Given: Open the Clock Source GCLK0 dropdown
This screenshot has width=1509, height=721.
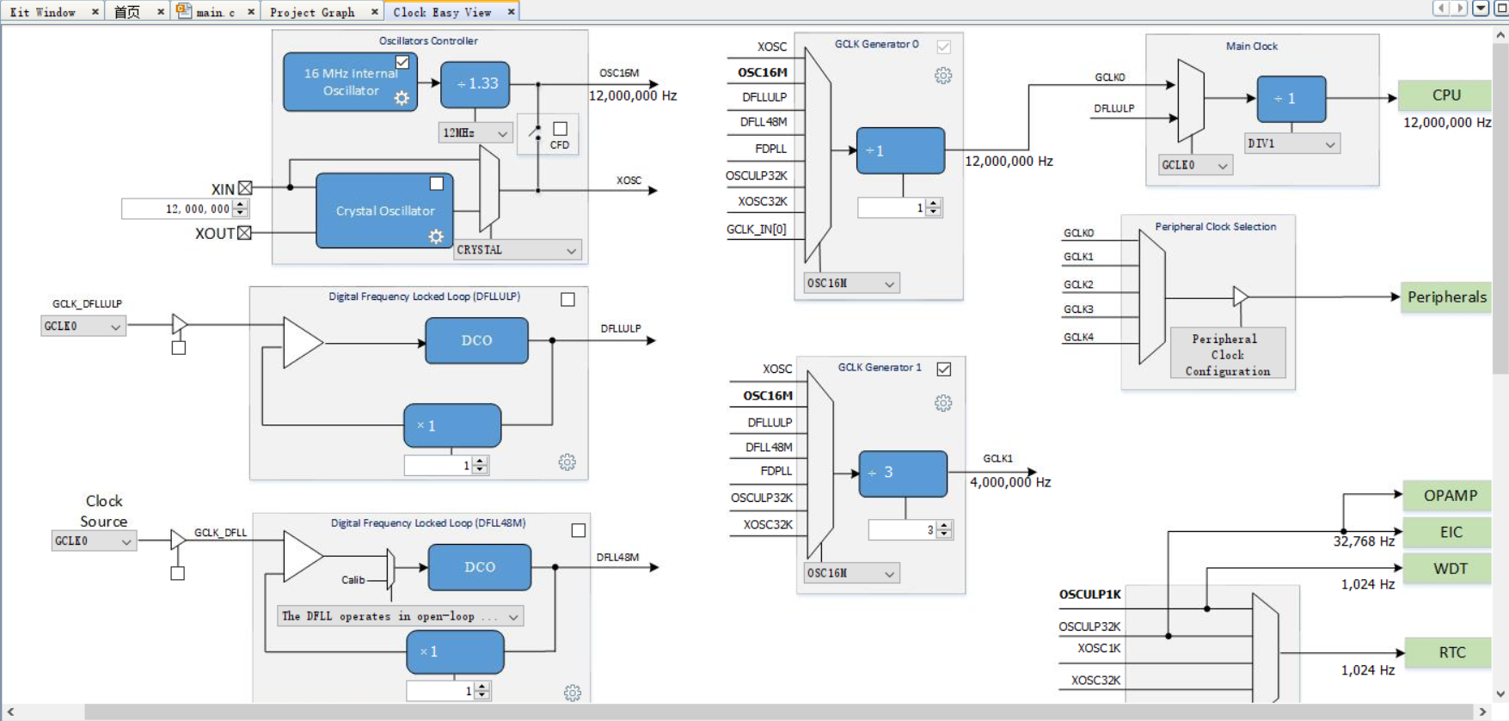Looking at the screenshot, I should [x=94, y=541].
